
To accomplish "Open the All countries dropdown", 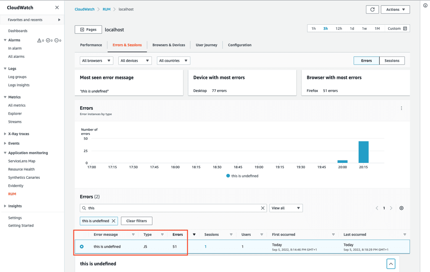I will click(x=173, y=60).
